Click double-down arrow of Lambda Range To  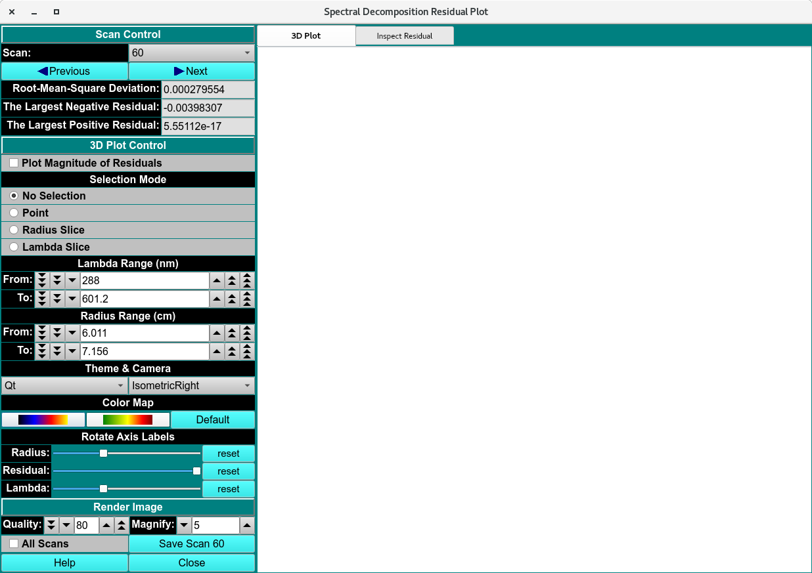57,299
